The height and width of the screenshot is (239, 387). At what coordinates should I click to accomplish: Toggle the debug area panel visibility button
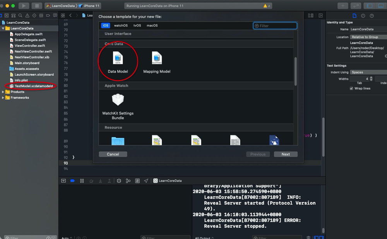tap(381, 6)
